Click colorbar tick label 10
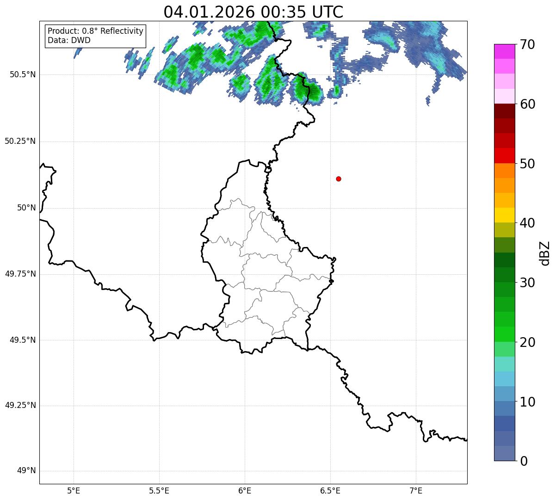 point(528,401)
